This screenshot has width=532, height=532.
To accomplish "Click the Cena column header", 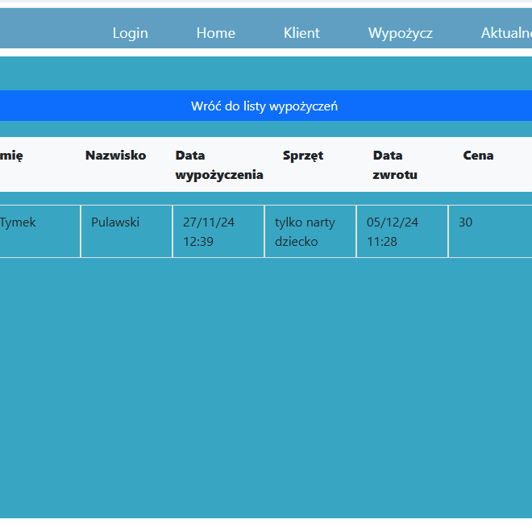I will click(x=478, y=156).
